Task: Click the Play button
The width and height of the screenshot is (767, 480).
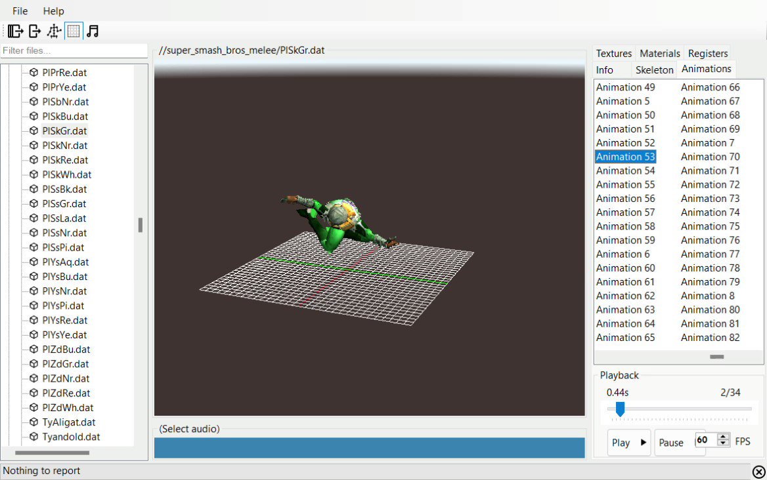Action: (629, 443)
